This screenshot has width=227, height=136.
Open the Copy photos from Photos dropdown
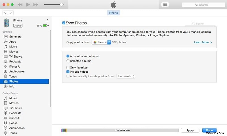pyautogui.click(x=101, y=42)
